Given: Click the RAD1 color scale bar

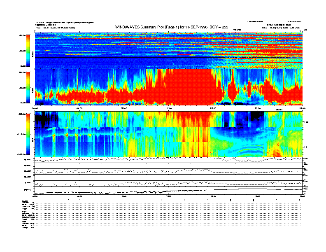Looking at the screenshot, I should [28, 87].
